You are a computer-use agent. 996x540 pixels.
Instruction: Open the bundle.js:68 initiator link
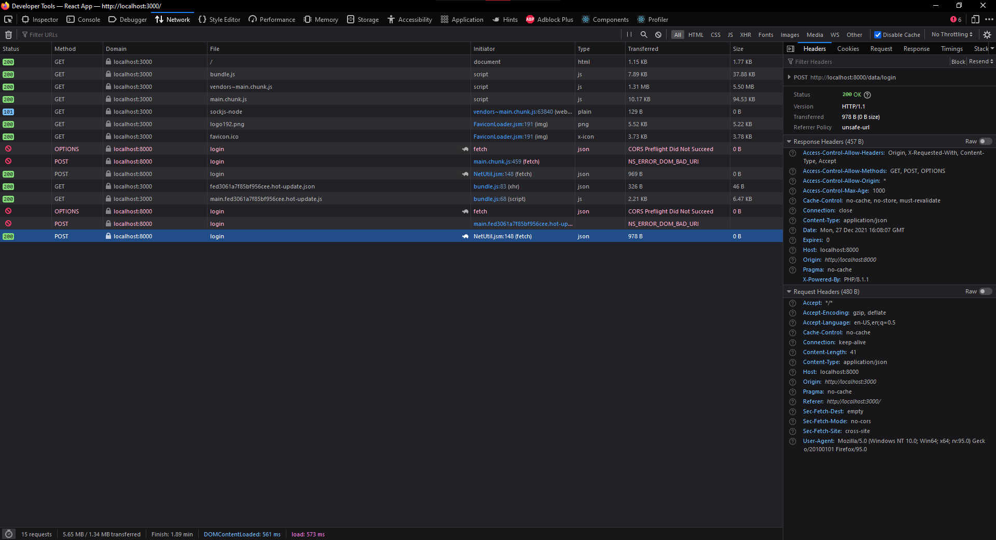pyautogui.click(x=490, y=199)
